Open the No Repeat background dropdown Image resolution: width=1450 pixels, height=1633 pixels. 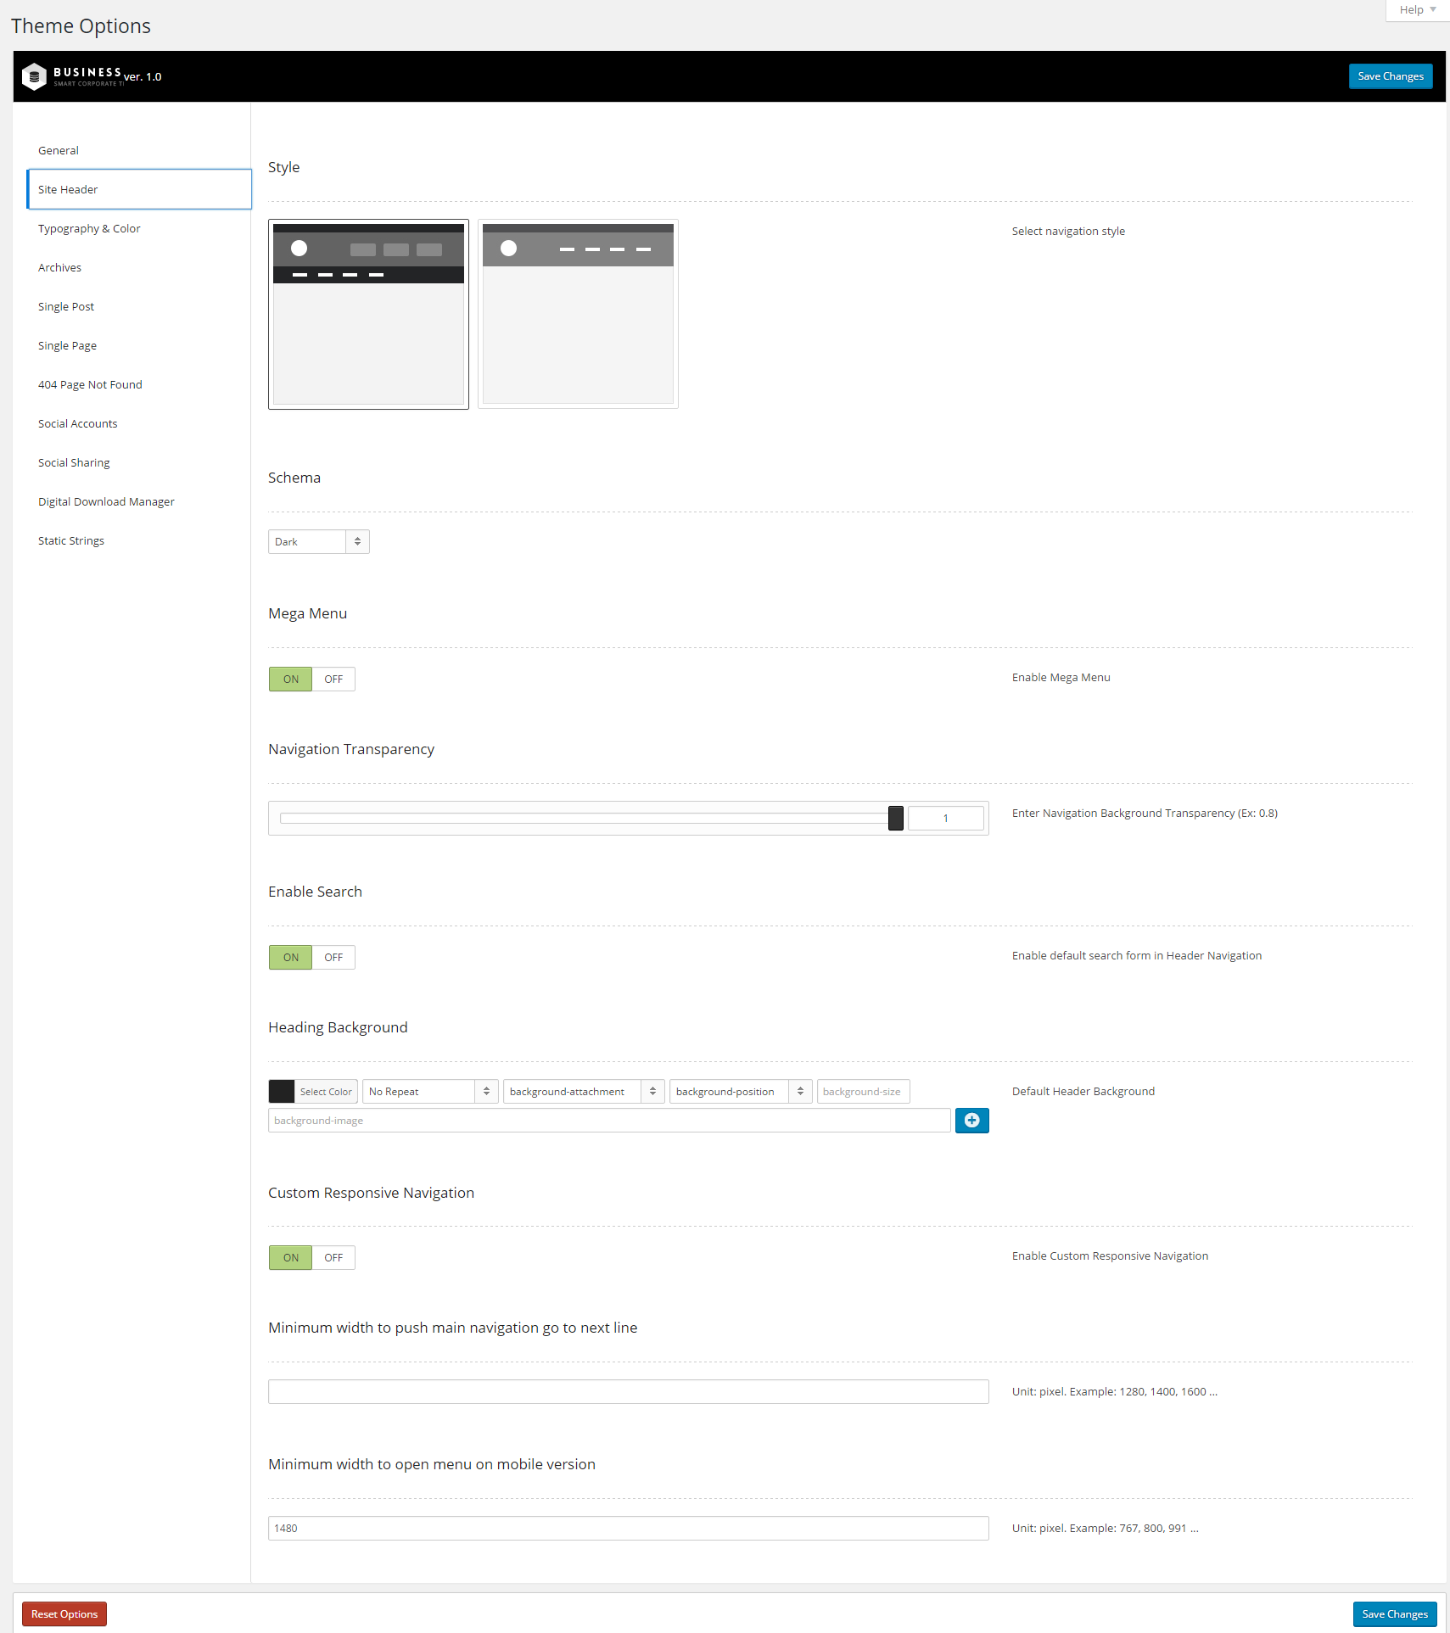[429, 1092]
